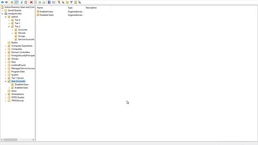Click the tree pane scroll-right arrow
The height and width of the screenshot is (145, 258).
coord(33,140)
